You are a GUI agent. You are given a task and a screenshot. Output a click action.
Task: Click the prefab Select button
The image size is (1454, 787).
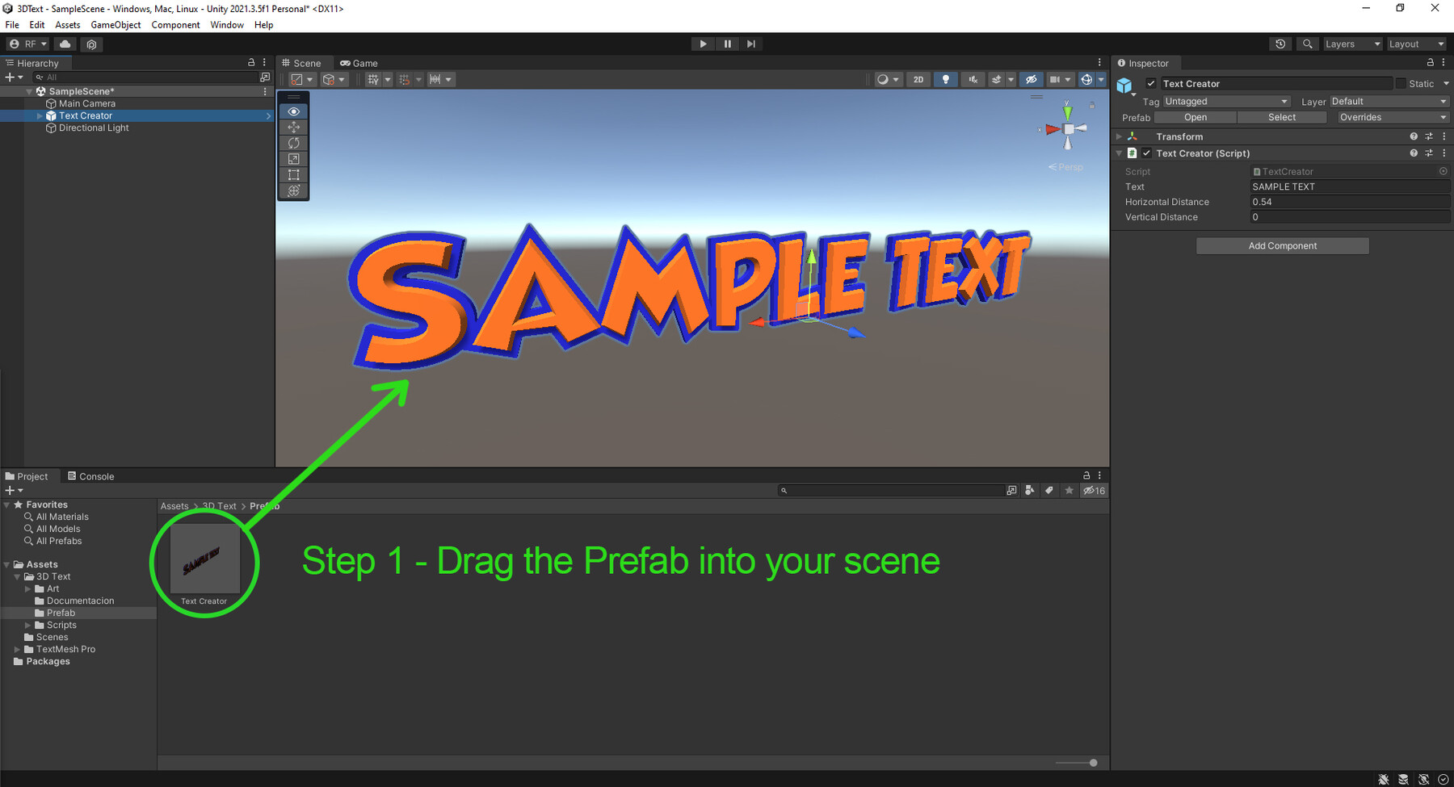(x=1282, y=117)
